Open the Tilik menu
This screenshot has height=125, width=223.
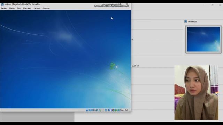[19, 8]
